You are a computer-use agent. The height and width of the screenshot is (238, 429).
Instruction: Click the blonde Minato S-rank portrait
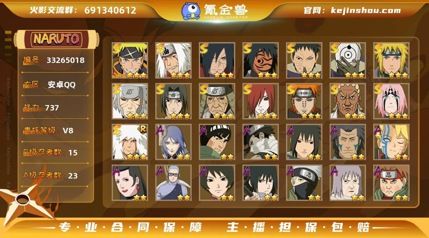(x=391, y=61)
